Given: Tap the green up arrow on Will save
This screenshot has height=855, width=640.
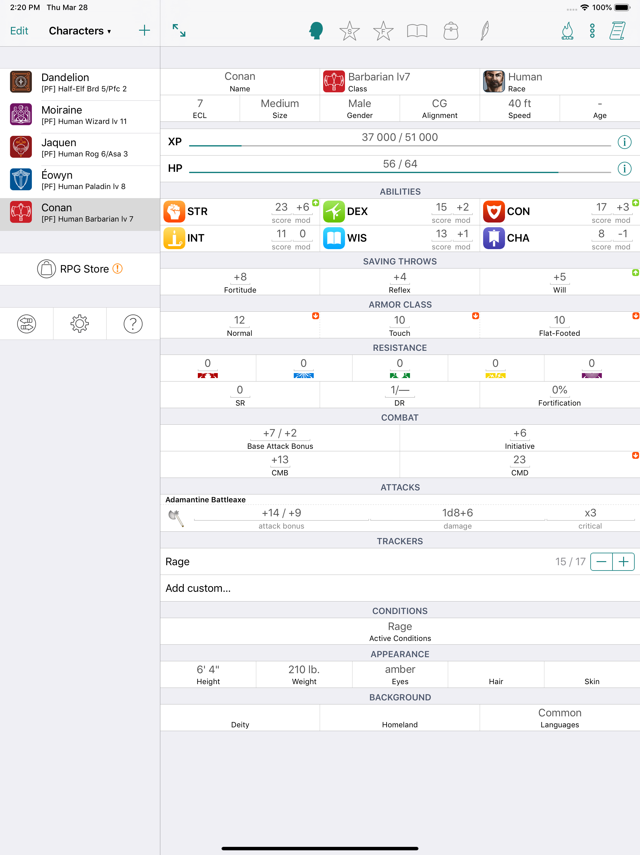Looking at the screenshot, I should 635,273.
